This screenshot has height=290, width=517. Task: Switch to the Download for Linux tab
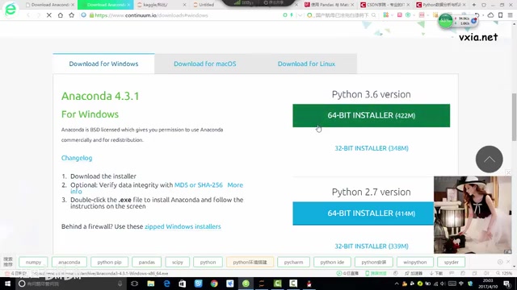click(306, 64)
